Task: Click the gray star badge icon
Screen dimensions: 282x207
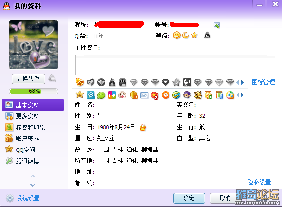Action: point(176,82)
